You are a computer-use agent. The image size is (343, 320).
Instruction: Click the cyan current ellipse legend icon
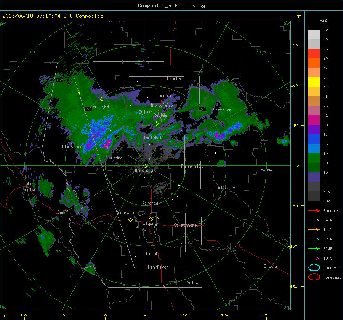[x=314, y=267]
